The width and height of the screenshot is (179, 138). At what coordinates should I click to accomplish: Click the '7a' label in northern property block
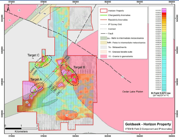coord(63,22)
